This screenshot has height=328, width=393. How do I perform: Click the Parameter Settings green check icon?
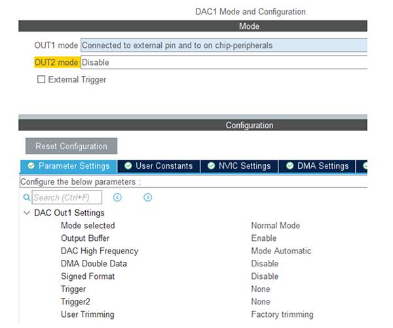tap(30, 166)
